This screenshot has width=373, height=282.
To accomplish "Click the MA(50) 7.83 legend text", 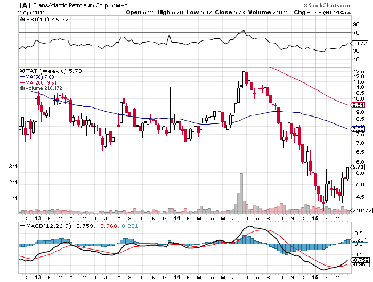I will click(40, 77).
